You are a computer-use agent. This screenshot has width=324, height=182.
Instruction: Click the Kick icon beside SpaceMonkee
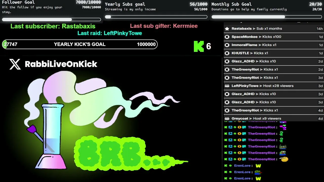[x=227, y=37]
